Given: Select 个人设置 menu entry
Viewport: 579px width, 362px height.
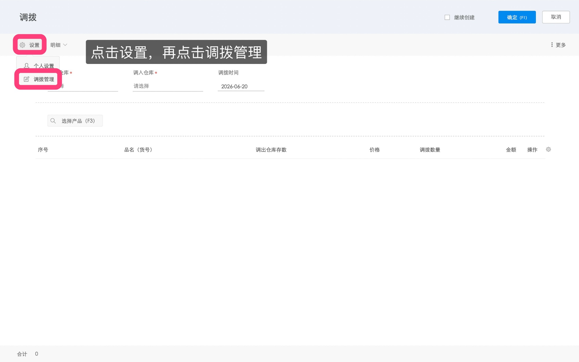Looking at the screenshot, I should point(39,66).
